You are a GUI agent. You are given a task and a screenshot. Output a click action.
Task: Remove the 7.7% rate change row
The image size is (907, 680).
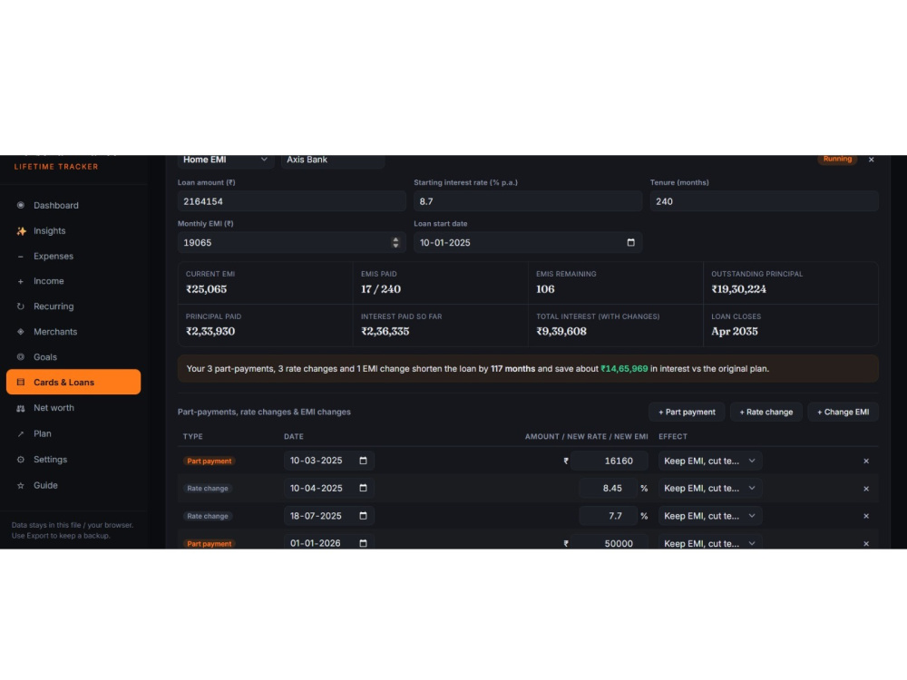coord(866,516)
